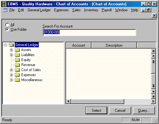
Task: Click the EBMS application icon in title bar
Action: tap(4, 4)
